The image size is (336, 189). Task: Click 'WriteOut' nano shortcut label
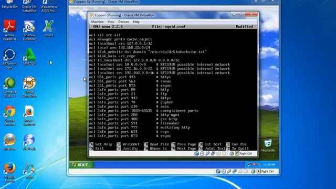tap(131, 144)
